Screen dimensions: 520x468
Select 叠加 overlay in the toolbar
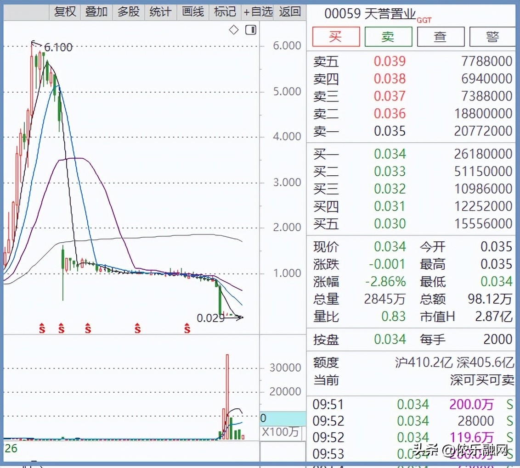click(96, 11)
